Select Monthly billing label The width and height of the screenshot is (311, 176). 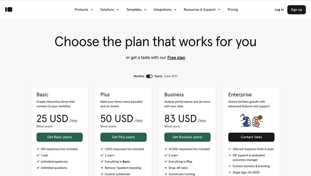pyautogui.click(x=139, y=76)
